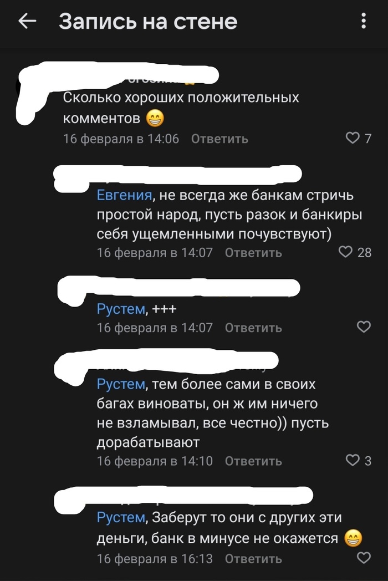388x581 pixels.
Task: Reply to the comment about bankers at 14:07
Action: pyautogui.click(x=253, y=253)
